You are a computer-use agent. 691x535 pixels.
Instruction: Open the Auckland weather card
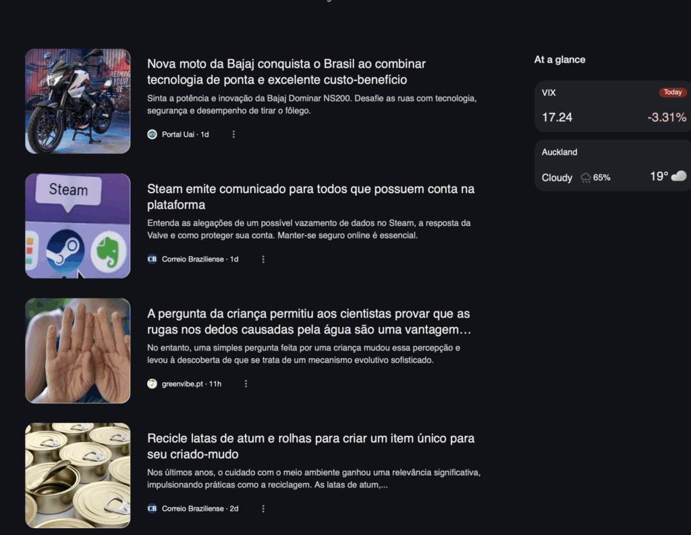tap(613, 165)
